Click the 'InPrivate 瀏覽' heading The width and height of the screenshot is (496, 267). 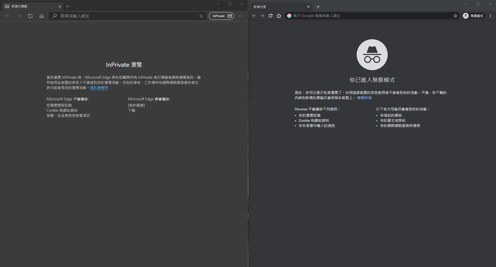(x=124, y=65)
